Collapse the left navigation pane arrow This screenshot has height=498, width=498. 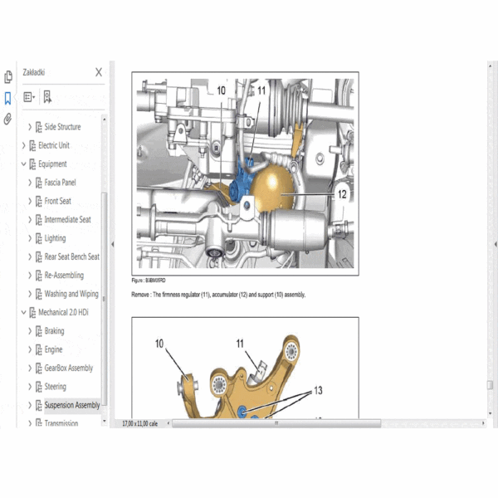[112, 244]
